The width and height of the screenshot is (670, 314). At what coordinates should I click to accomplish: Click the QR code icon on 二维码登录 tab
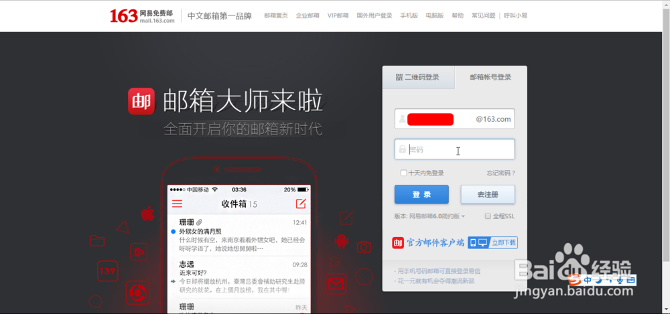coord(399,77)
